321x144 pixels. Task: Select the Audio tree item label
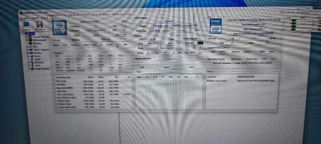[37, 59]
